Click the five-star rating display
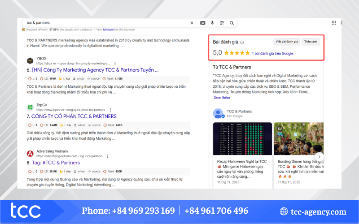Screen dimensions: 359x224 [237, 53]
